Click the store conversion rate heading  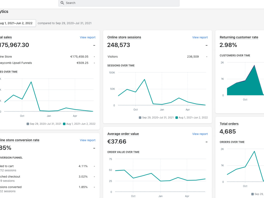[x=20, y=140]
